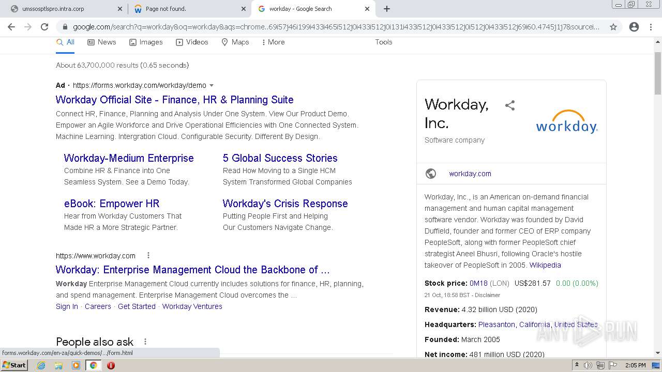Open the volume control in the tray

coord(588,365)
